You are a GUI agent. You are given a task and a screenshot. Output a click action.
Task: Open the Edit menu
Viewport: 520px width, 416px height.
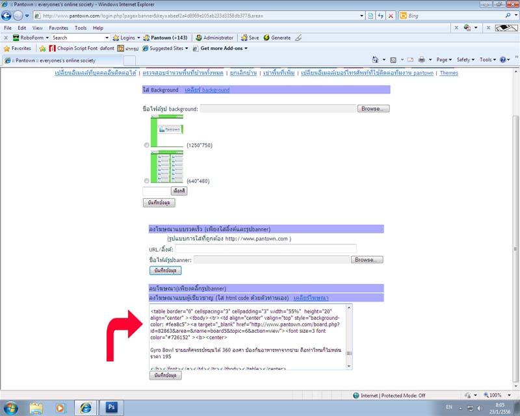click(22, 28)
